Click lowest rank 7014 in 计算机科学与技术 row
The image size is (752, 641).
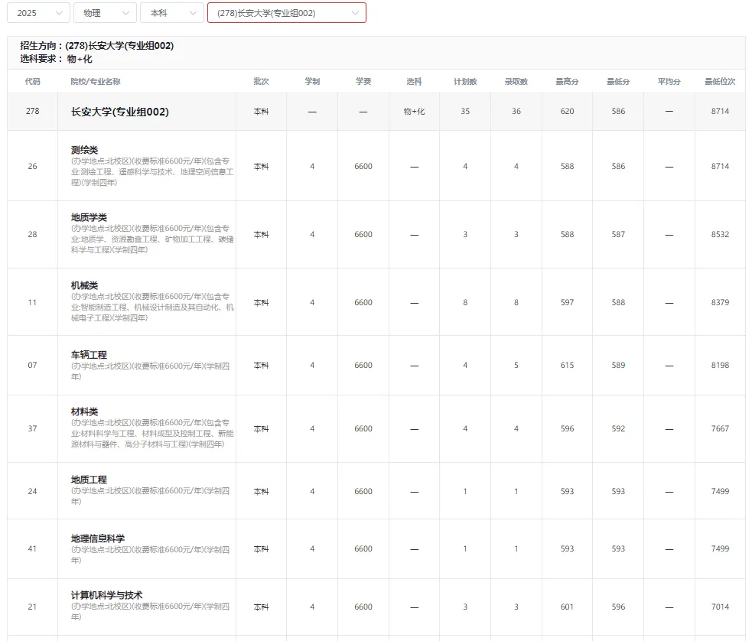coord(720,607)
